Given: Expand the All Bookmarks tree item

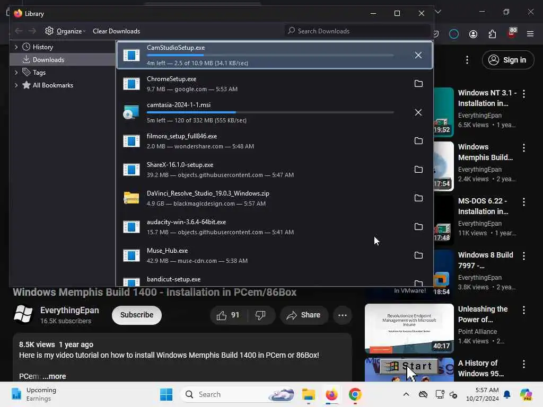Looking at the screenshot, I should tap(16, 85).
